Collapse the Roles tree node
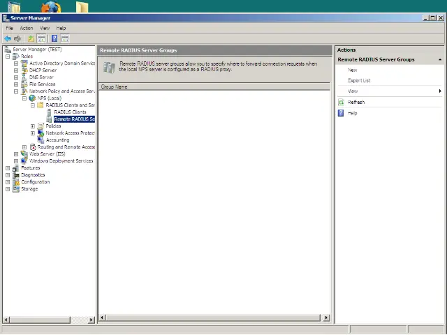Screen dimensions: 447x335 coord(8,57)
